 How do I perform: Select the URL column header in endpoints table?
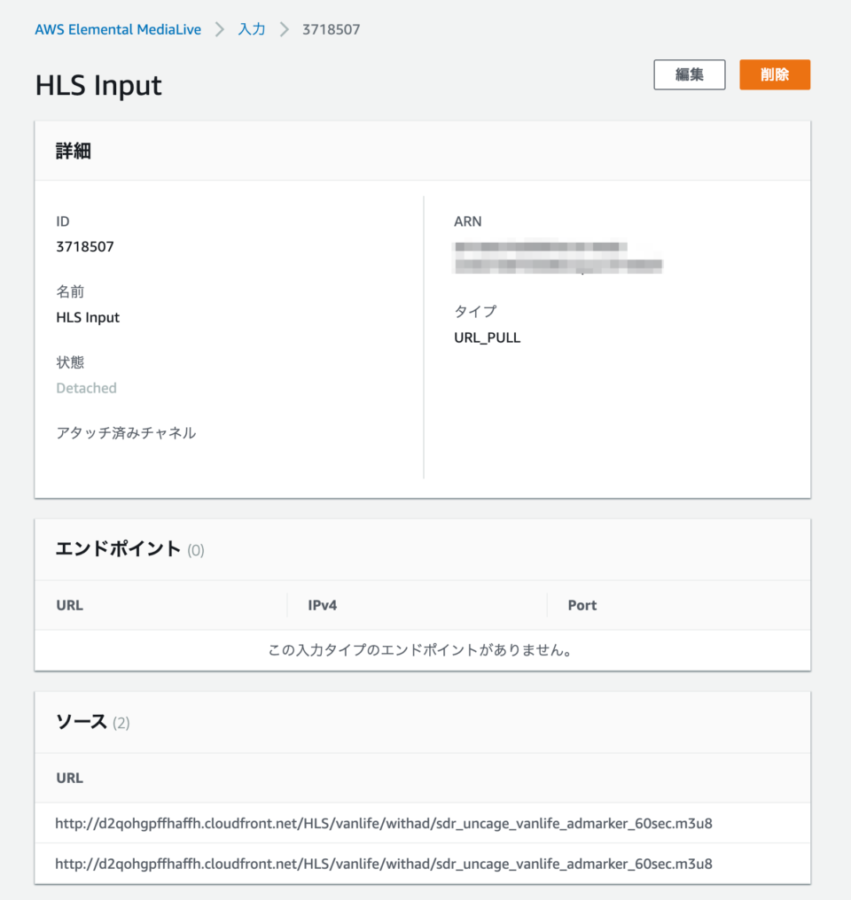click(x=69, y=605)
